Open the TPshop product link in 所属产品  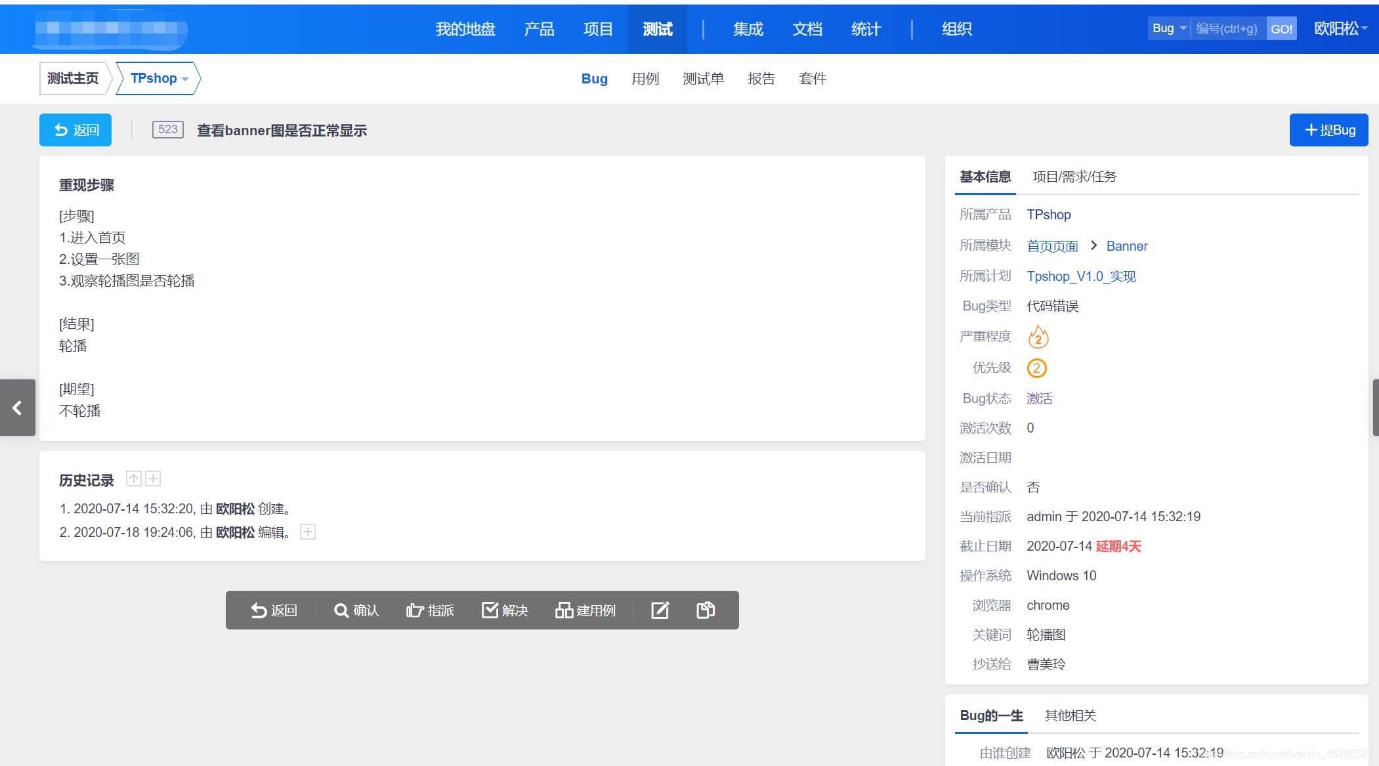tap(1049, 215)
